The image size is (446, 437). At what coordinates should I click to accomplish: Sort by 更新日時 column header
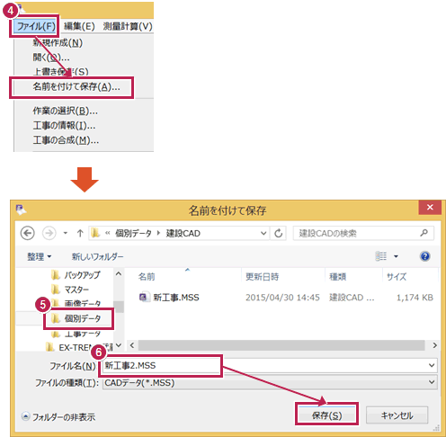[263, 276]
